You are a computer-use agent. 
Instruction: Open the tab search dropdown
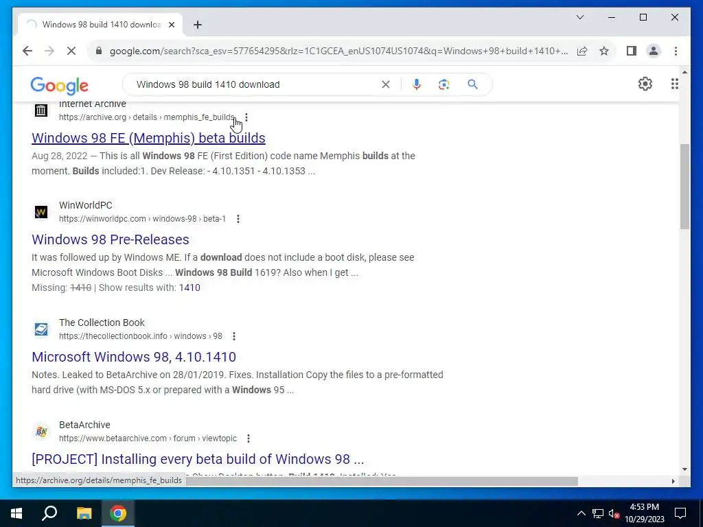(x=579, y=17)
